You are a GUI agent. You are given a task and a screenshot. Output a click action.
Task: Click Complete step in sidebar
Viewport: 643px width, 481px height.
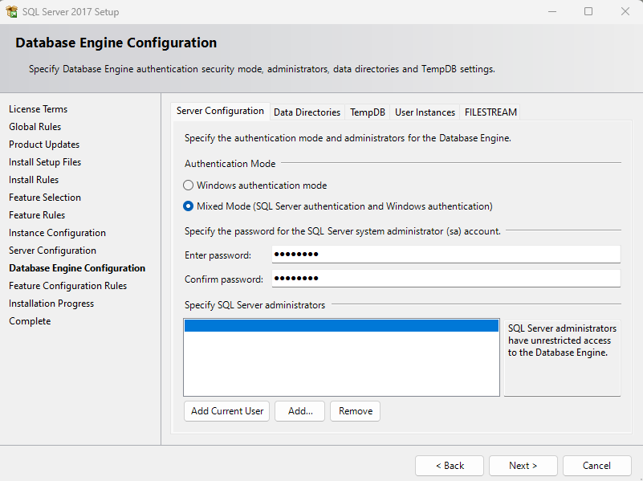(30, 320)
